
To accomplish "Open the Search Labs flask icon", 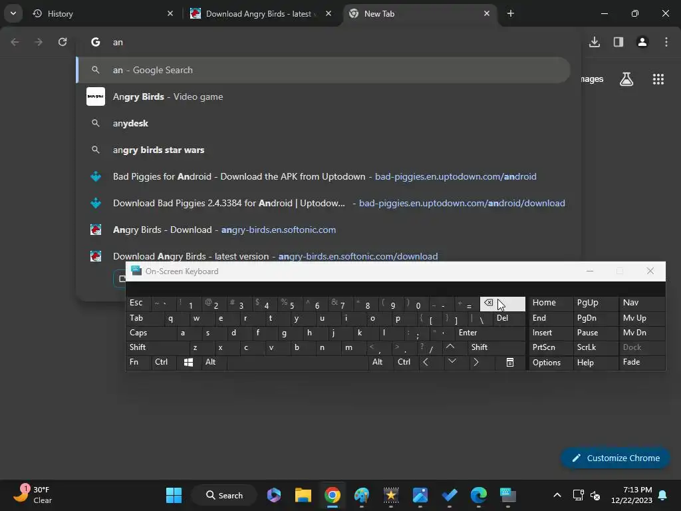I will [x=626, y=79].
